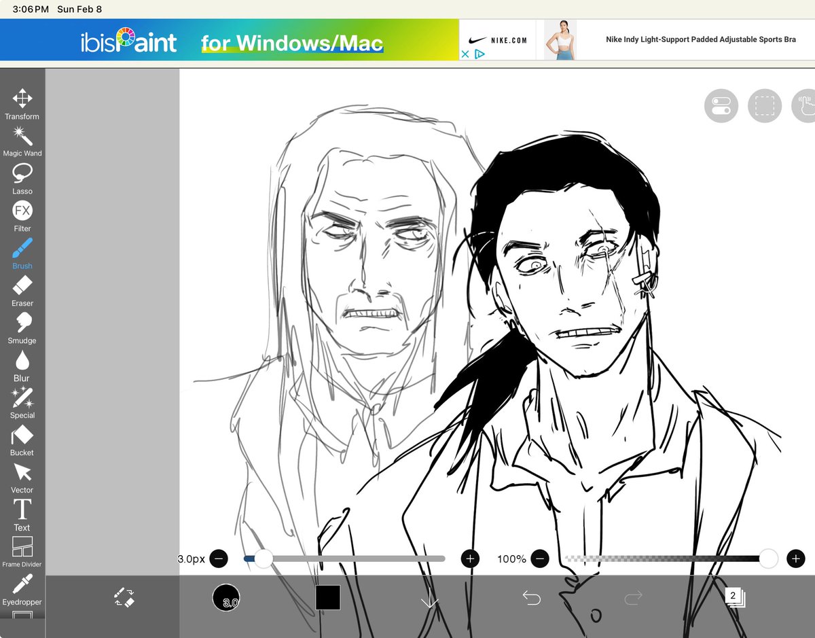The image size is (815, 638).
Task: Select the Blur tool
Action: coord(22,366)
